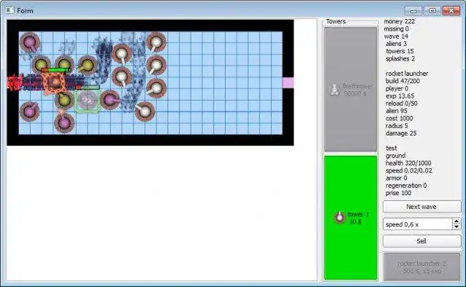
Task: Click the 'wave 14' readout
Action: coord(396,36)
